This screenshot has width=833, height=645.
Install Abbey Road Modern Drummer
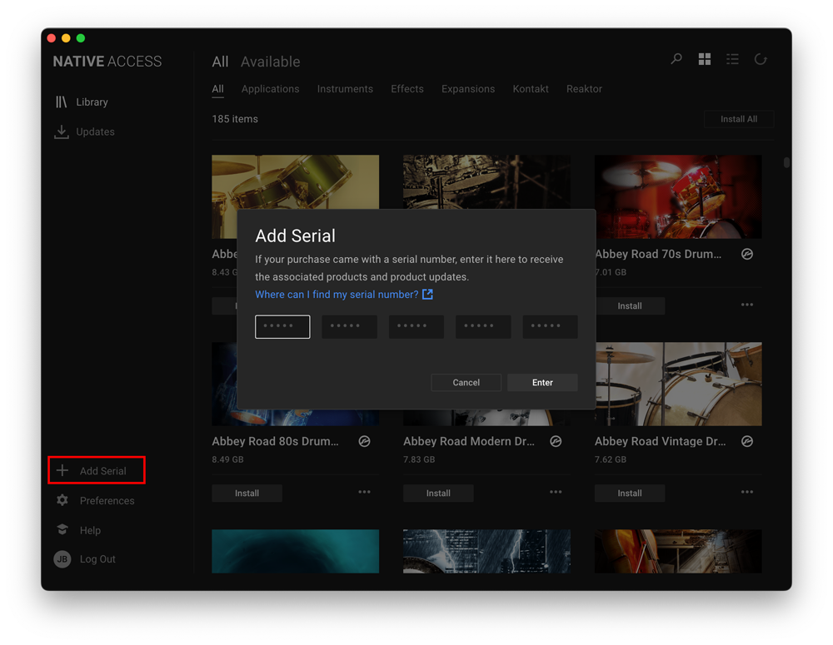click(438, 494)
